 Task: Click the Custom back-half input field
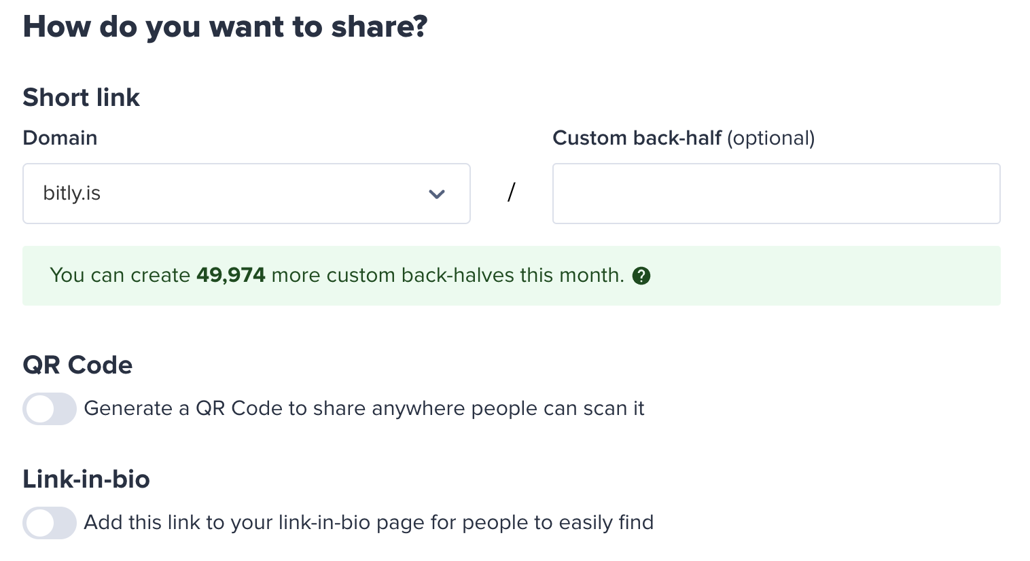tap(776, 194)
